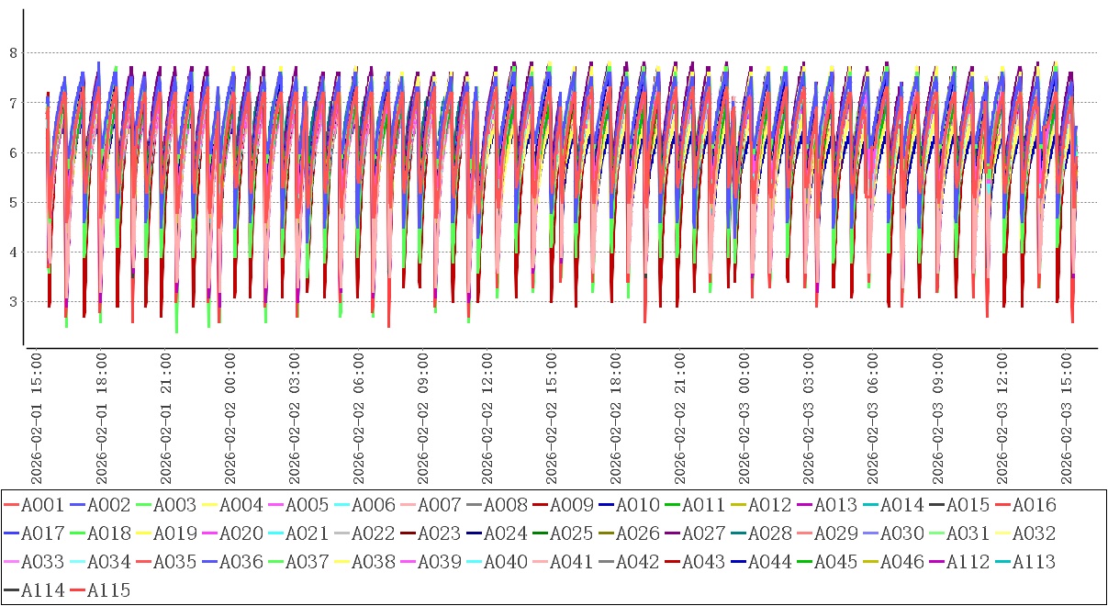Toggle the A113 series in the legend
This screenshot has height=606, width=1108.
click(x=1035, y=562)
